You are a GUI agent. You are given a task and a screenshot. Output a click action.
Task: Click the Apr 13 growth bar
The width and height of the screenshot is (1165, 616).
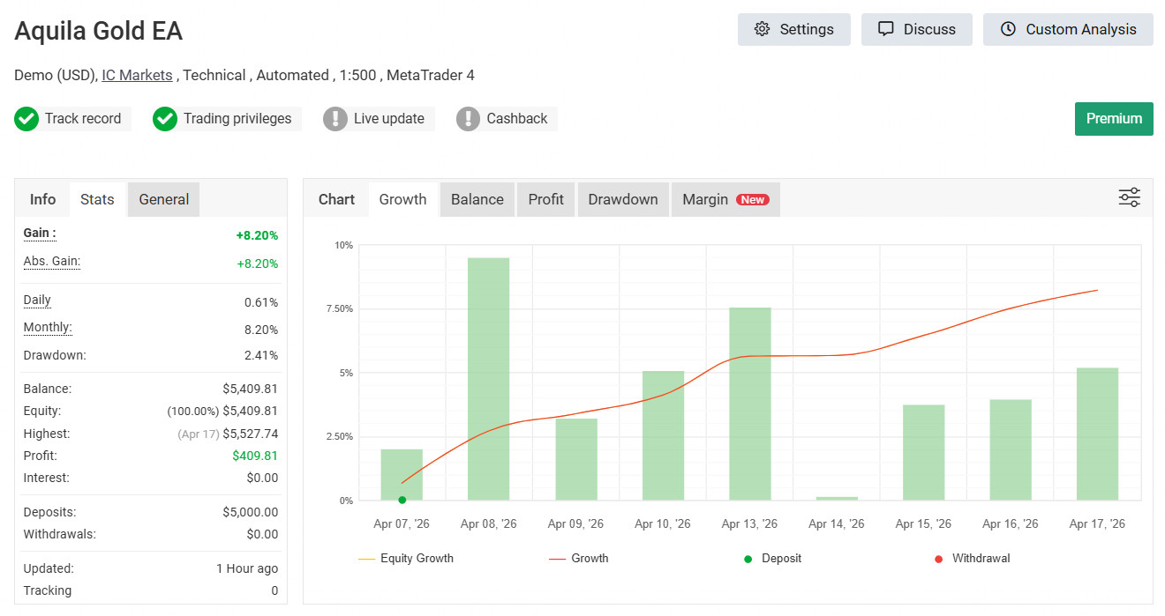point(750,404)
